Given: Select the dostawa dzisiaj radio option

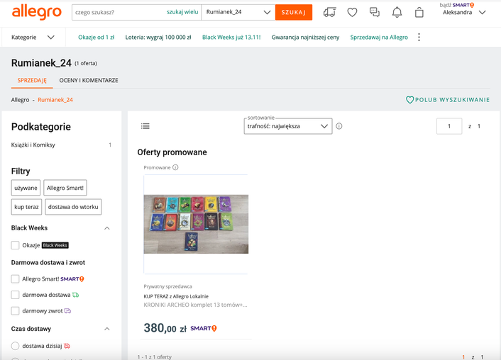Looking at the screenshot, I should pos(15,346).
